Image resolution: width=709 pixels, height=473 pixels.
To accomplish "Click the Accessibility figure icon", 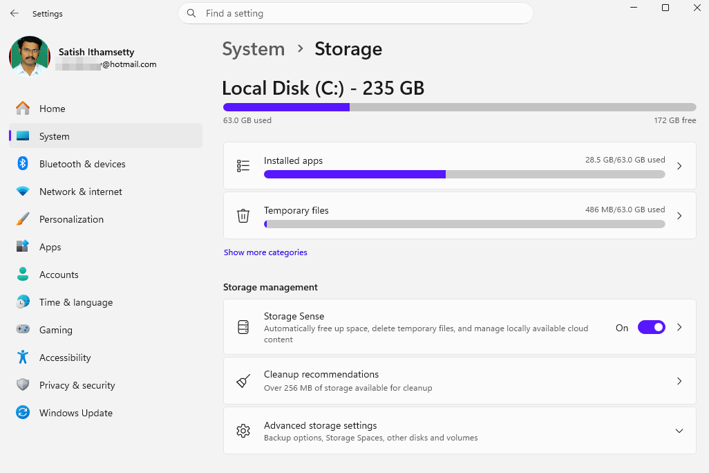I will 23,357.
